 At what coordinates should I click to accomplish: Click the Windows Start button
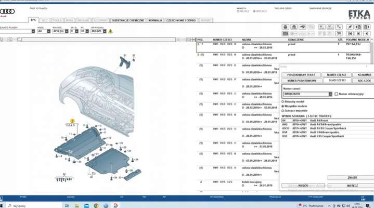click(1, 205)
